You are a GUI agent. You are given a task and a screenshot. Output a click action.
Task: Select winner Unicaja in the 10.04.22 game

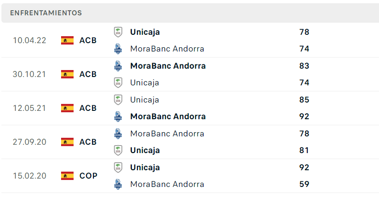(x=145, y=32)
